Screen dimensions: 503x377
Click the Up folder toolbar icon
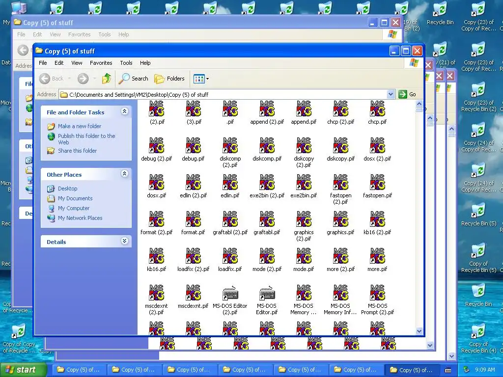pos(107,79)
